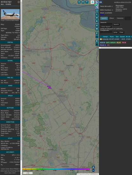
Task: Open the EI-IHA registration link
Action: pos(17,24)
